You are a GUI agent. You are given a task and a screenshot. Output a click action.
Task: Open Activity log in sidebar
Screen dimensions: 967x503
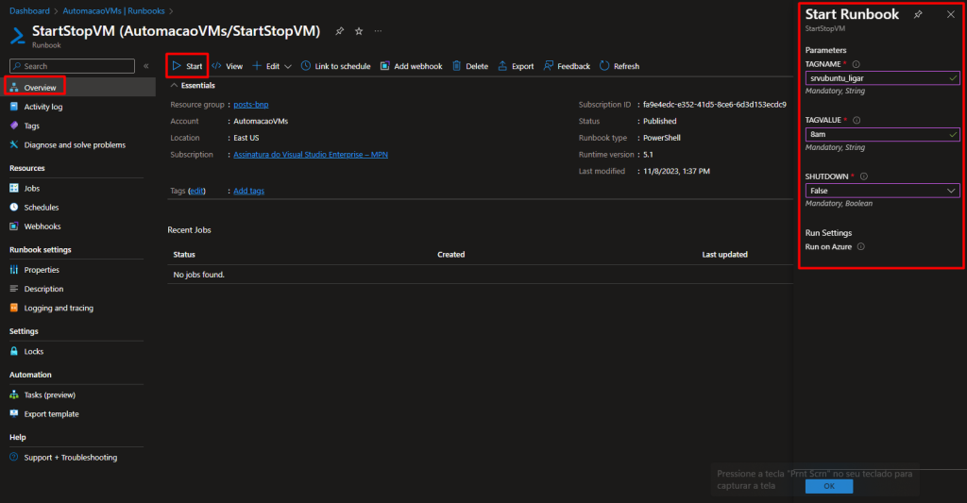coord(43,107)
